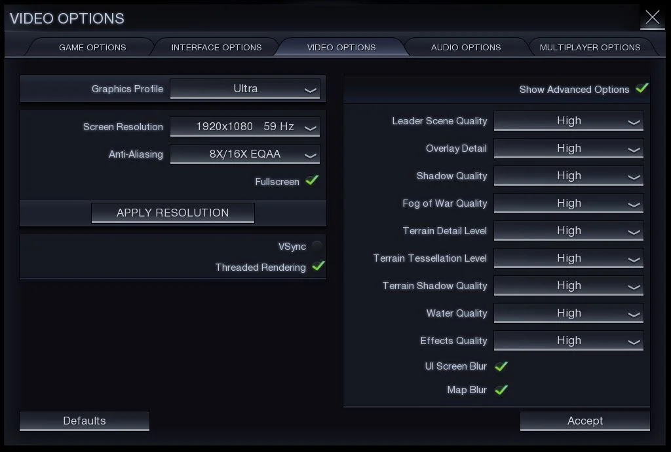
Task: Select the Video Options tab
Action: [341, 47]
